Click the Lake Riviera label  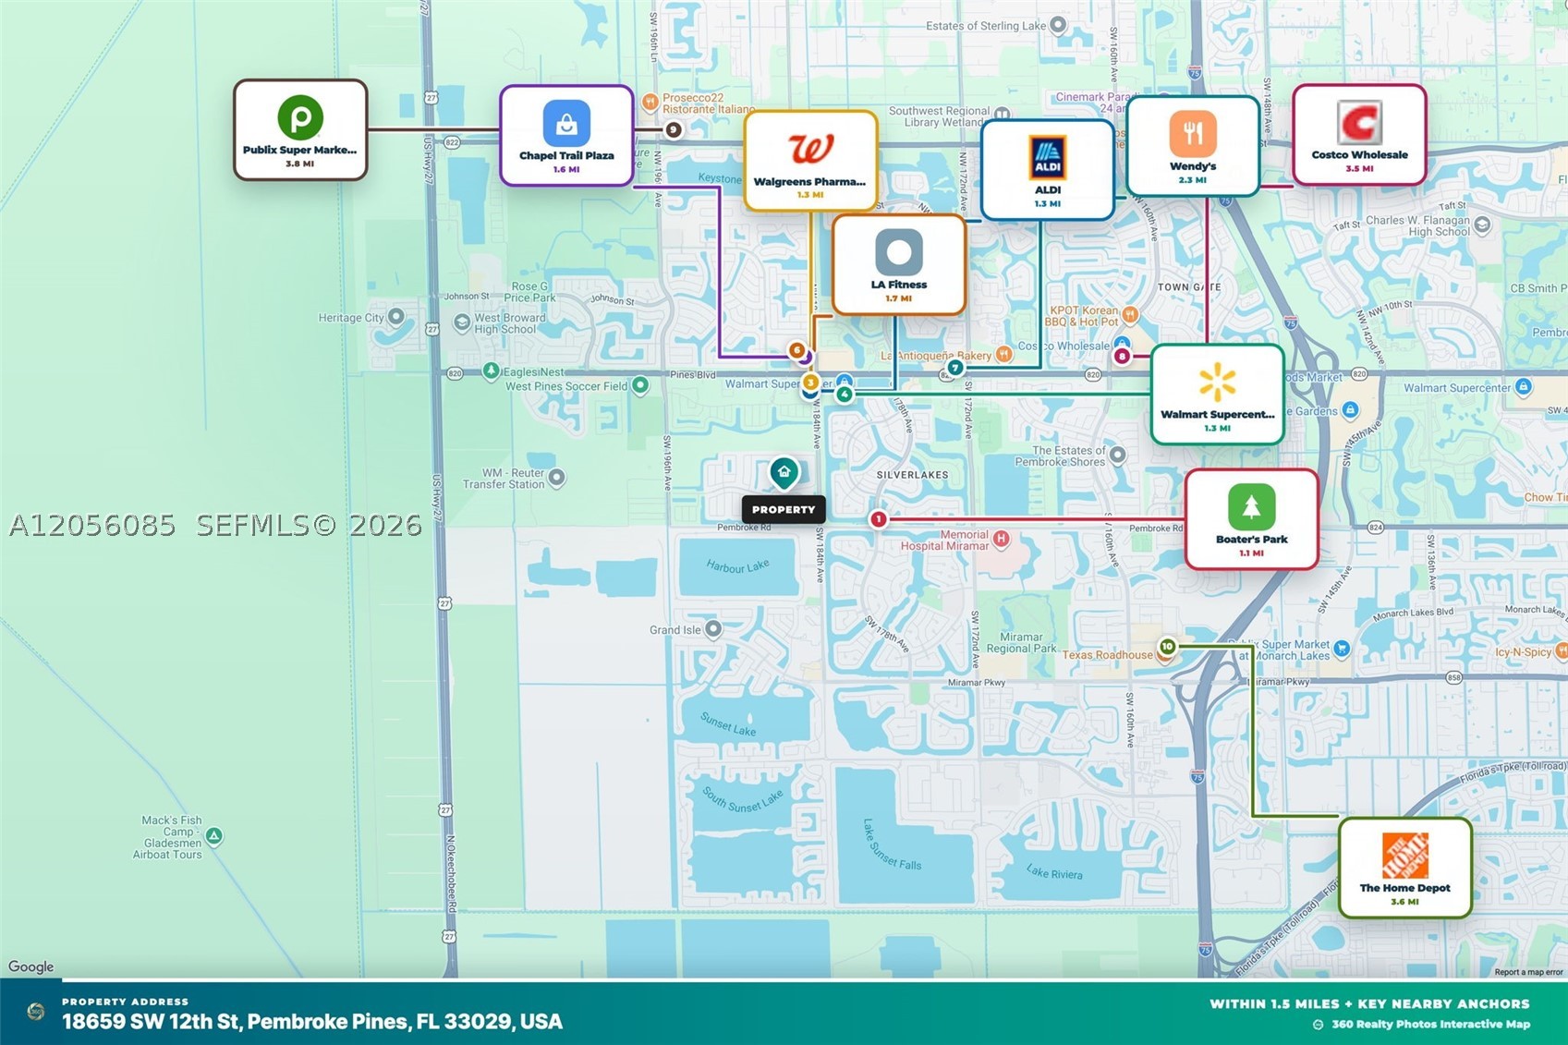(1054, 870)
